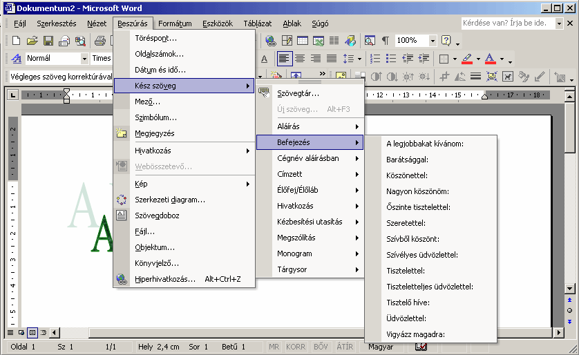Expand the Aláírás submenu
579x355 pixels.
click(x=310, y=126)
